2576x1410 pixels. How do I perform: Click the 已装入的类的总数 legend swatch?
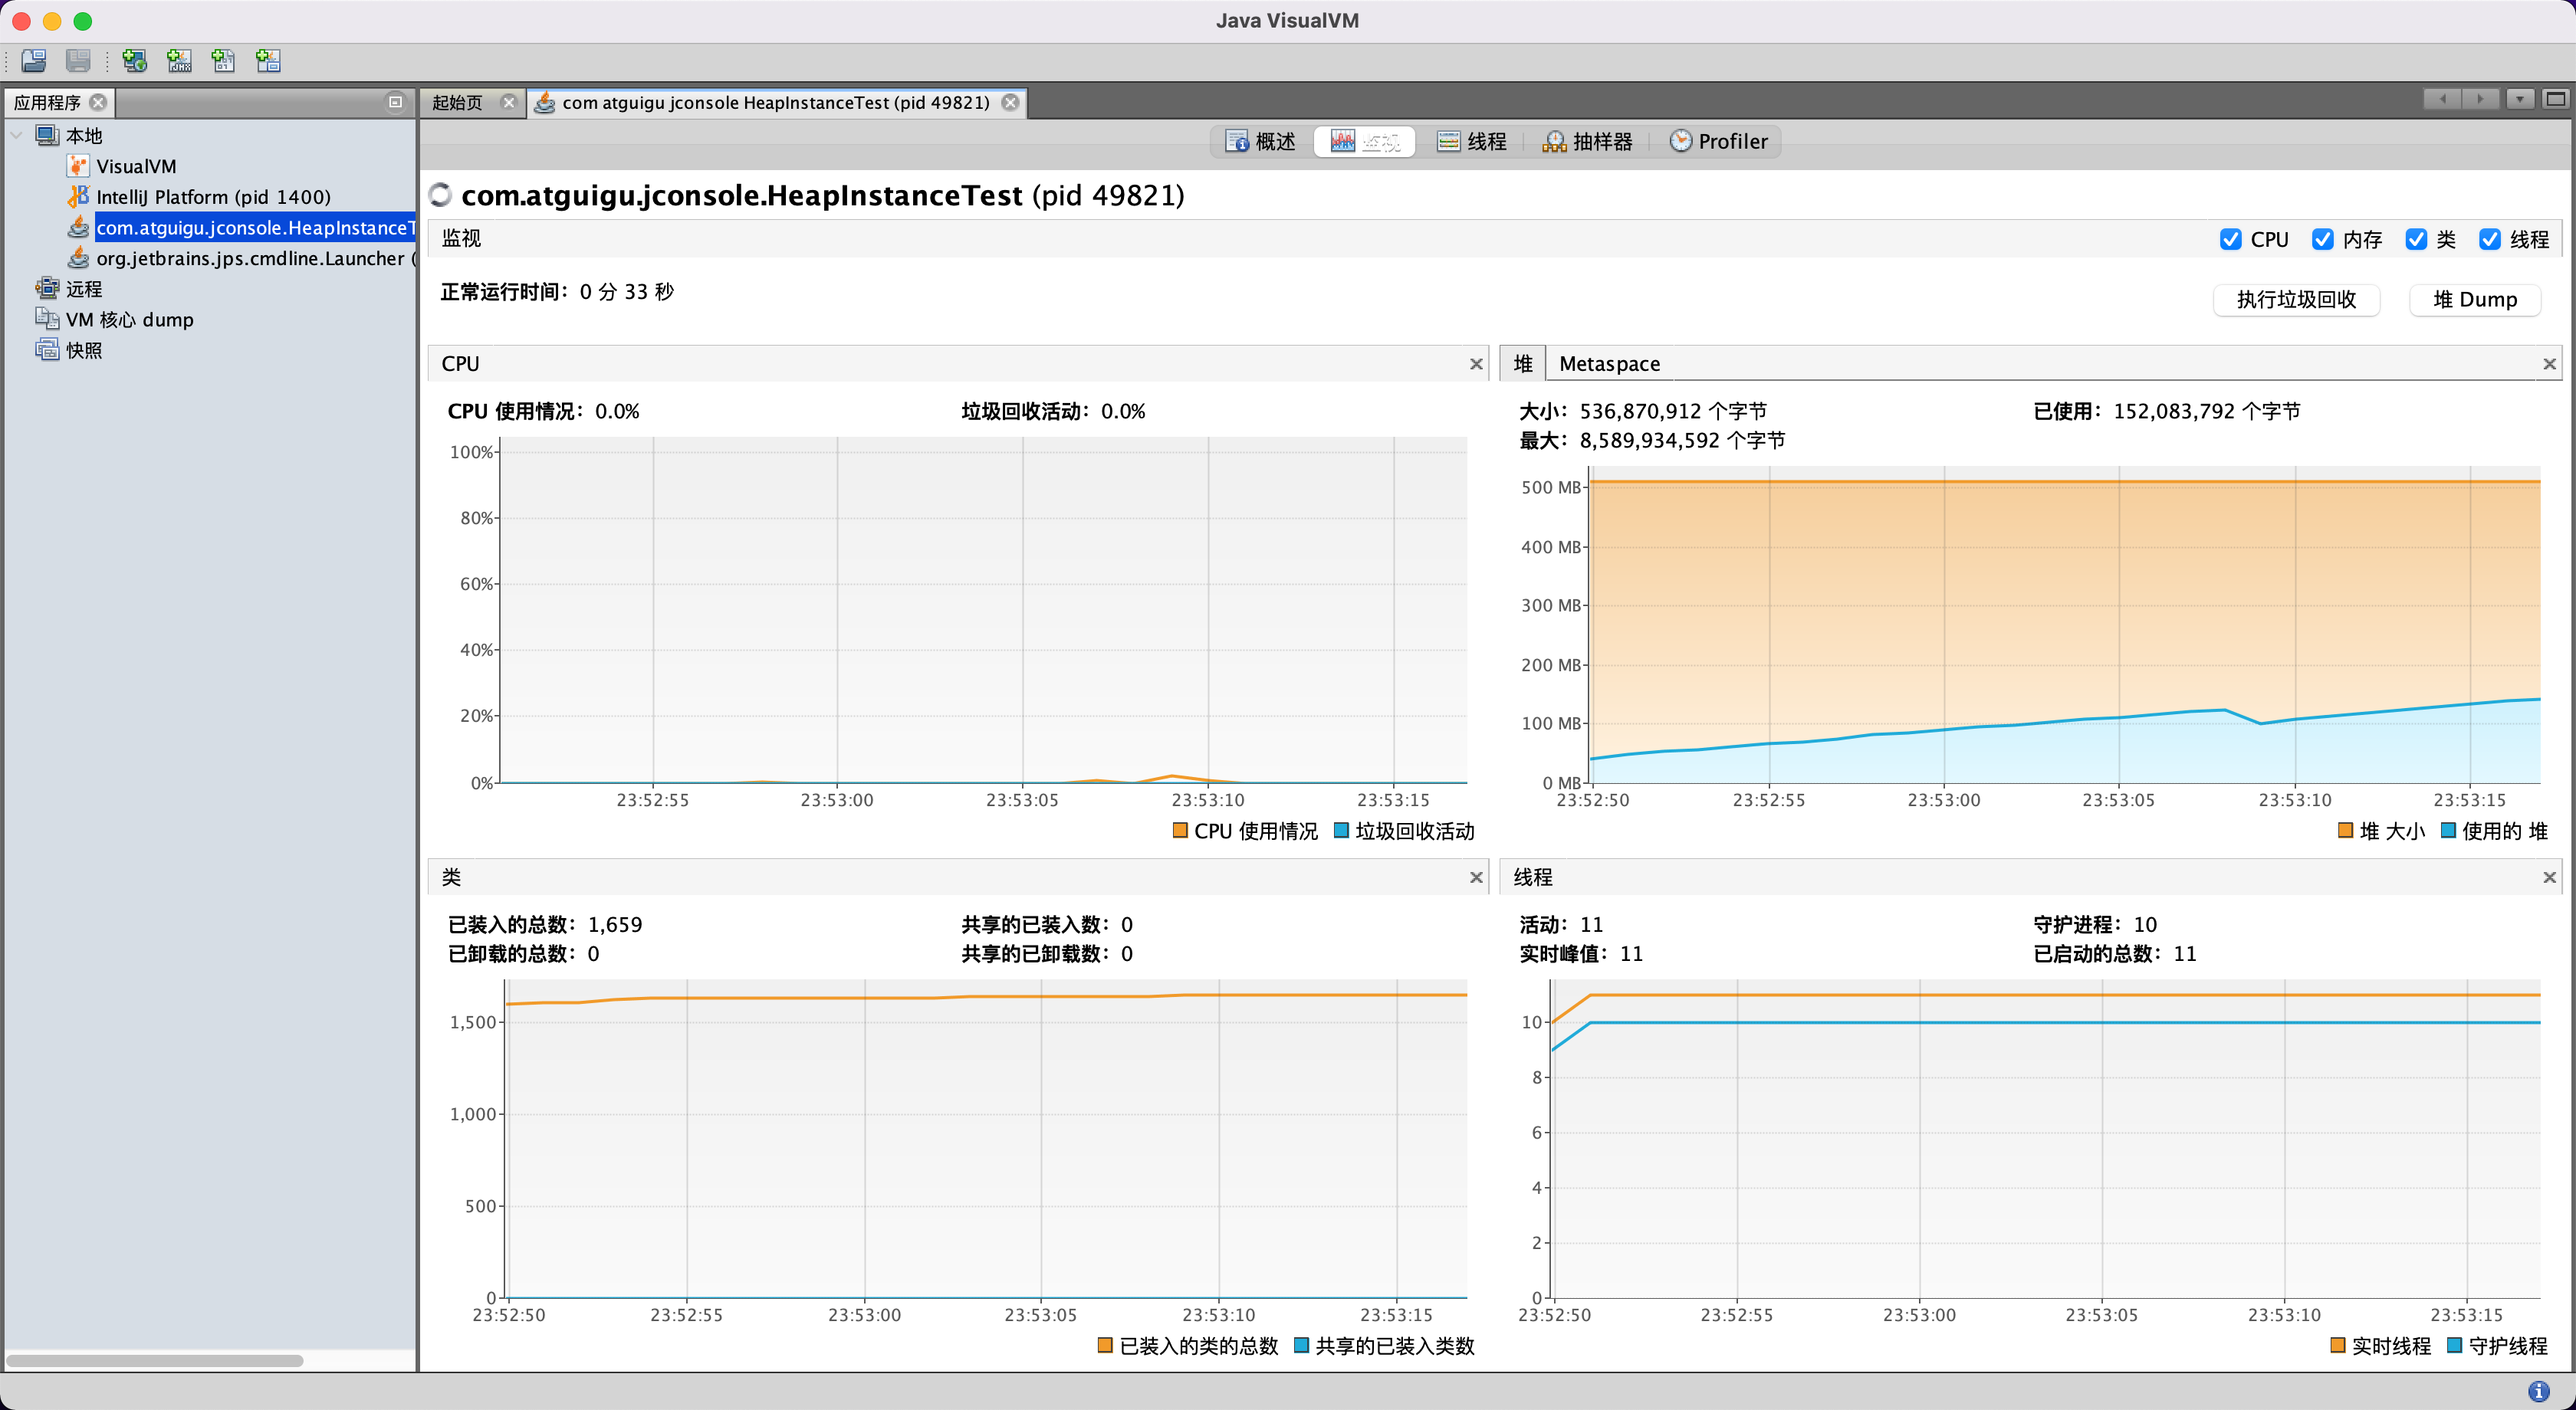click(x=1105, y=1345)
